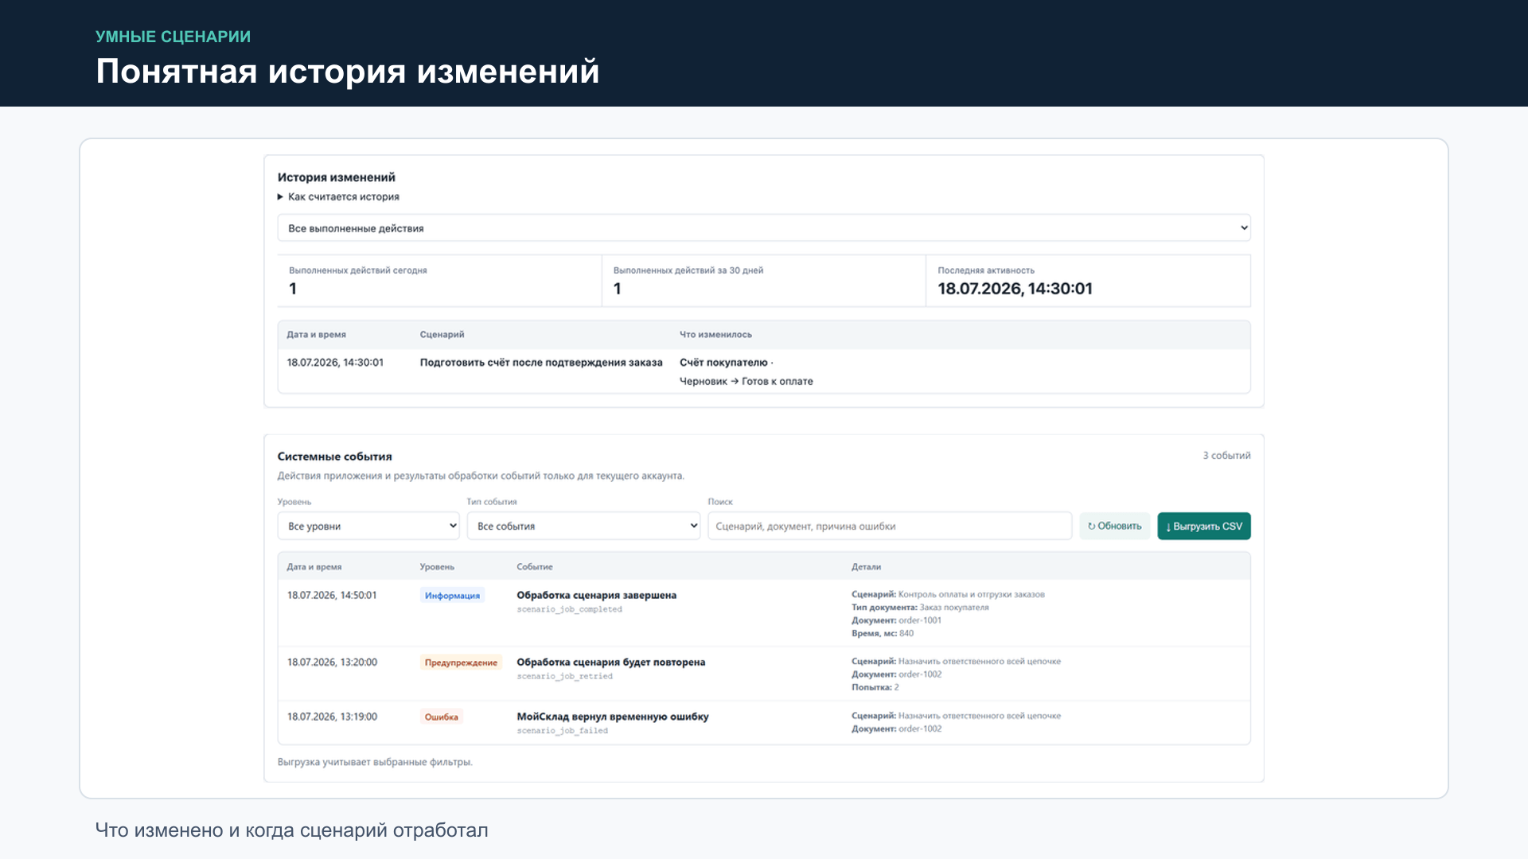
Task: Click 'Документ: order-1001' detail
Action: [x=896, y=620]
